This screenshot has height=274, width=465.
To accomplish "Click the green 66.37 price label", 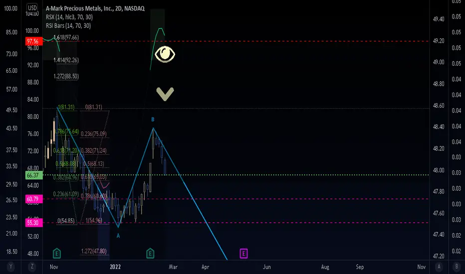I will 34,175.
